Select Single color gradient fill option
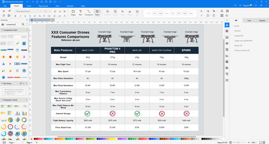Screen dimensions: 269x144 242,41
